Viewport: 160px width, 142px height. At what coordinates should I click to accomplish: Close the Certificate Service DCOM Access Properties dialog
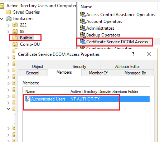[149, 54]
